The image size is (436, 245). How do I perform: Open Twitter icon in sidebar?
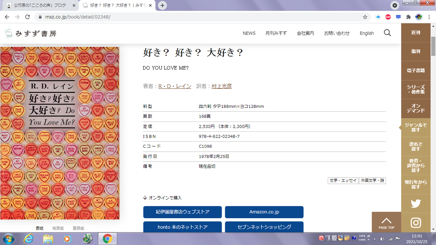416,204
